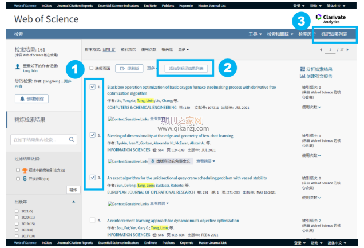Go to previous results page arrow
This screenshot has width=364, height=248.
click(x=321, y=50)
